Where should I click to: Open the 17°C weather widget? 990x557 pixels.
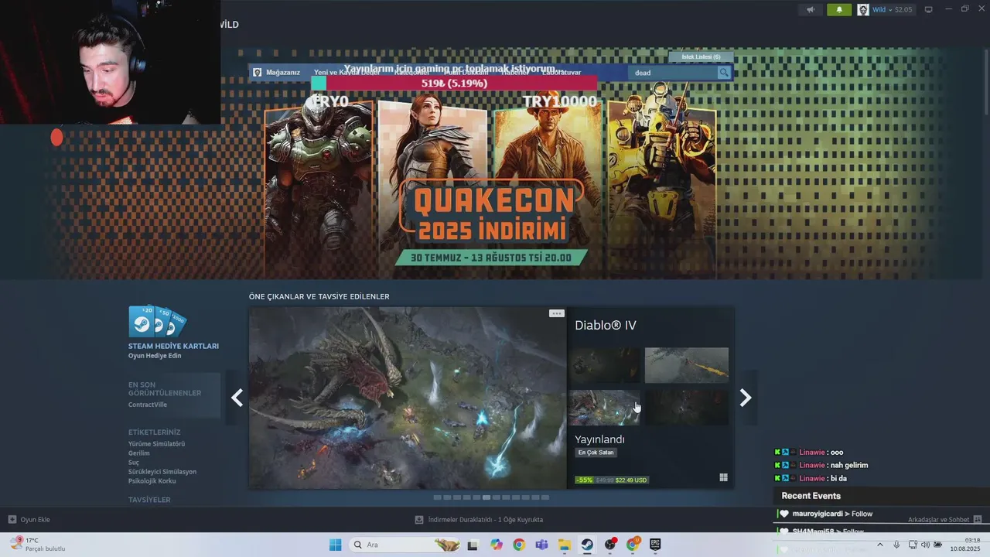(37, 545)
